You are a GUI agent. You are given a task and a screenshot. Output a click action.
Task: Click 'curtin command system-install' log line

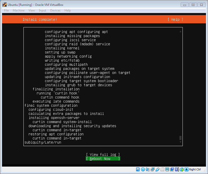(62, 122)
